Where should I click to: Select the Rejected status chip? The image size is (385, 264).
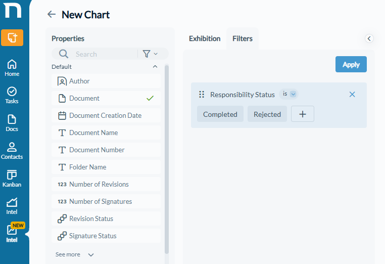267,114
